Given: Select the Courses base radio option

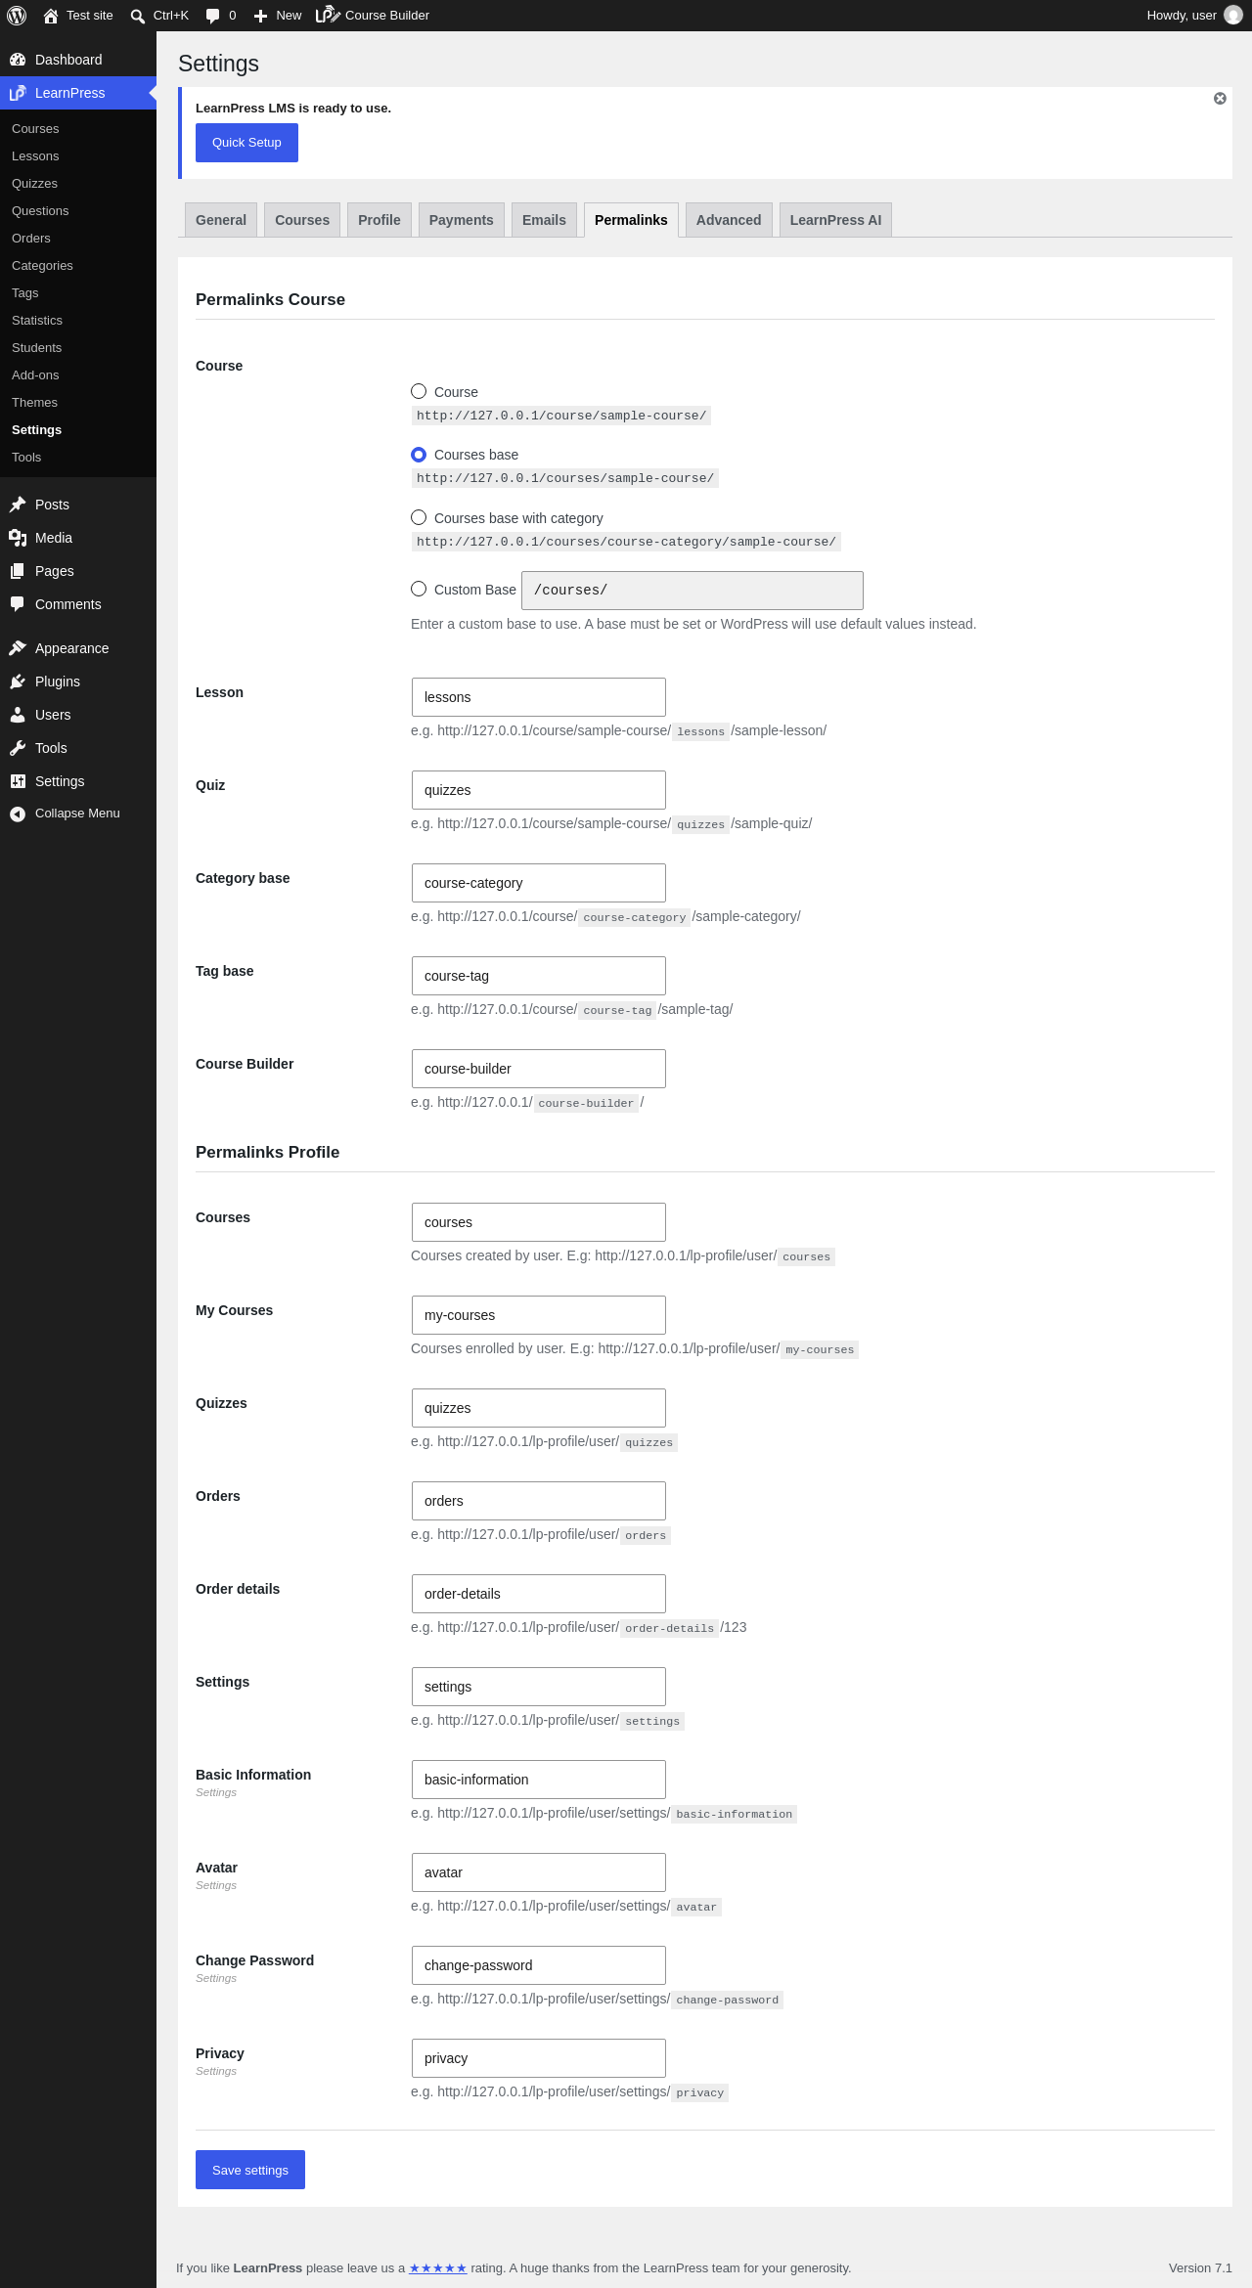Looking at the screenshot, I should (419, 455).
